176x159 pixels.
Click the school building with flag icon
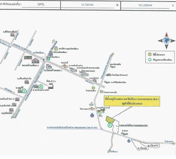click(x=49, y=66)
